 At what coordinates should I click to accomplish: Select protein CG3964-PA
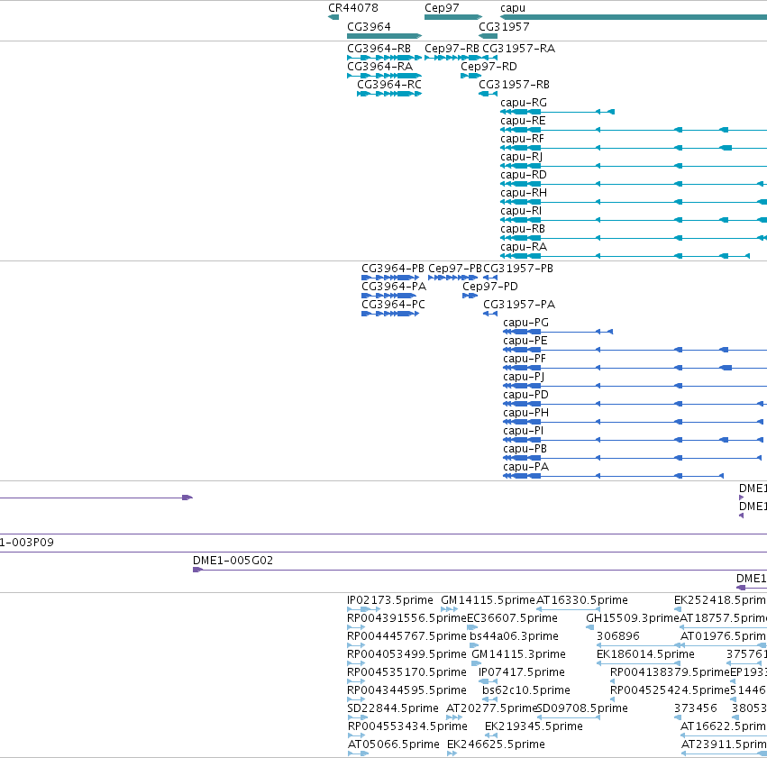[394, 287]
